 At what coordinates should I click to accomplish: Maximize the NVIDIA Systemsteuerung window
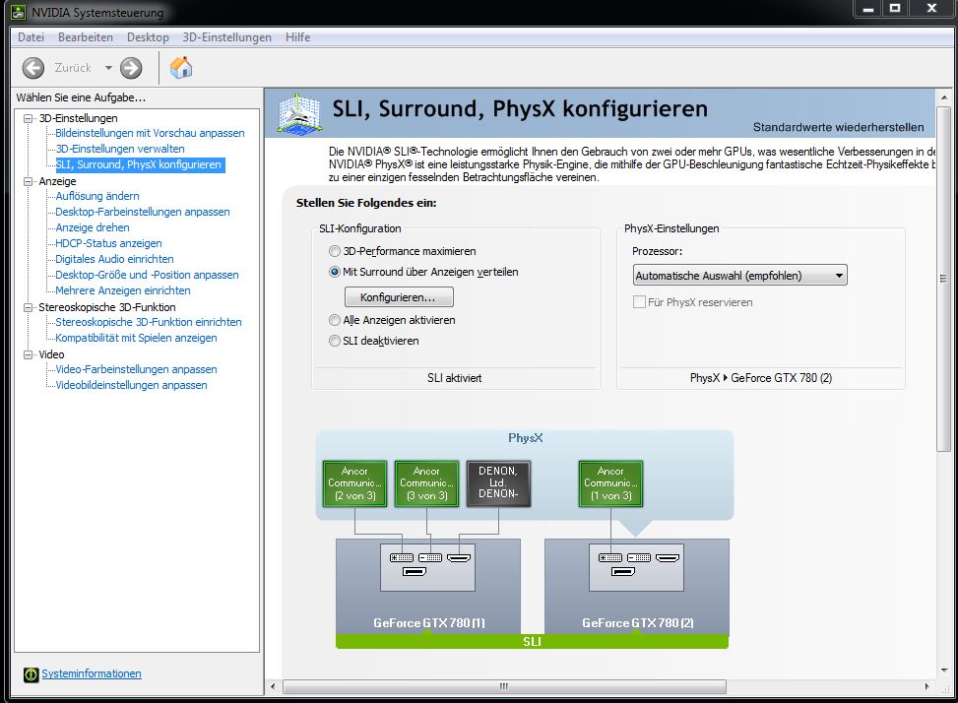pos(895,8)
